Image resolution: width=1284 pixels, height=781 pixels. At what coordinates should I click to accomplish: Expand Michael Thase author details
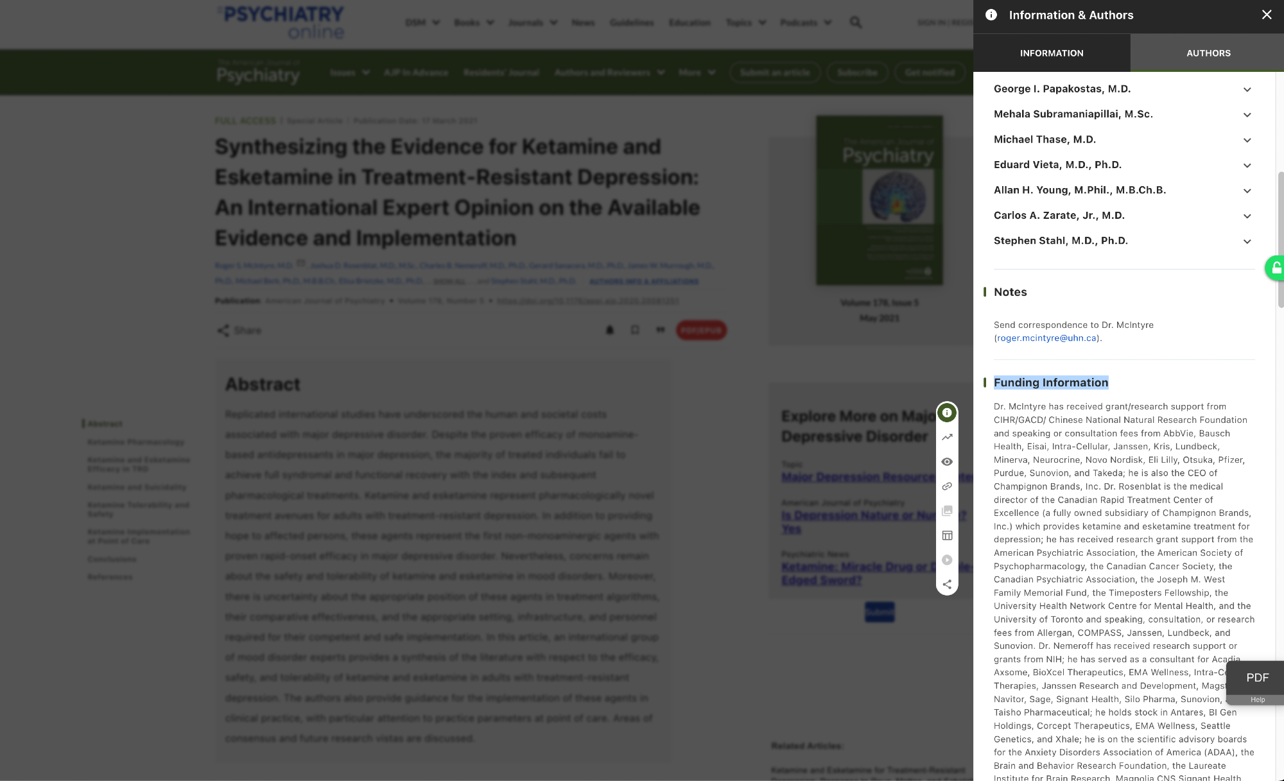(x=1247, y=141)
